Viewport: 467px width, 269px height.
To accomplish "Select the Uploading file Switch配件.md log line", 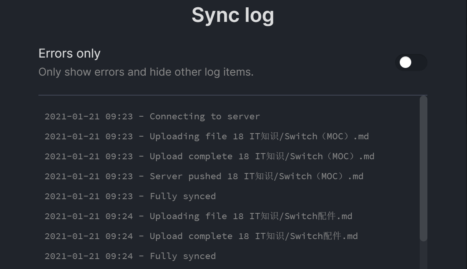I will [198, 216].
